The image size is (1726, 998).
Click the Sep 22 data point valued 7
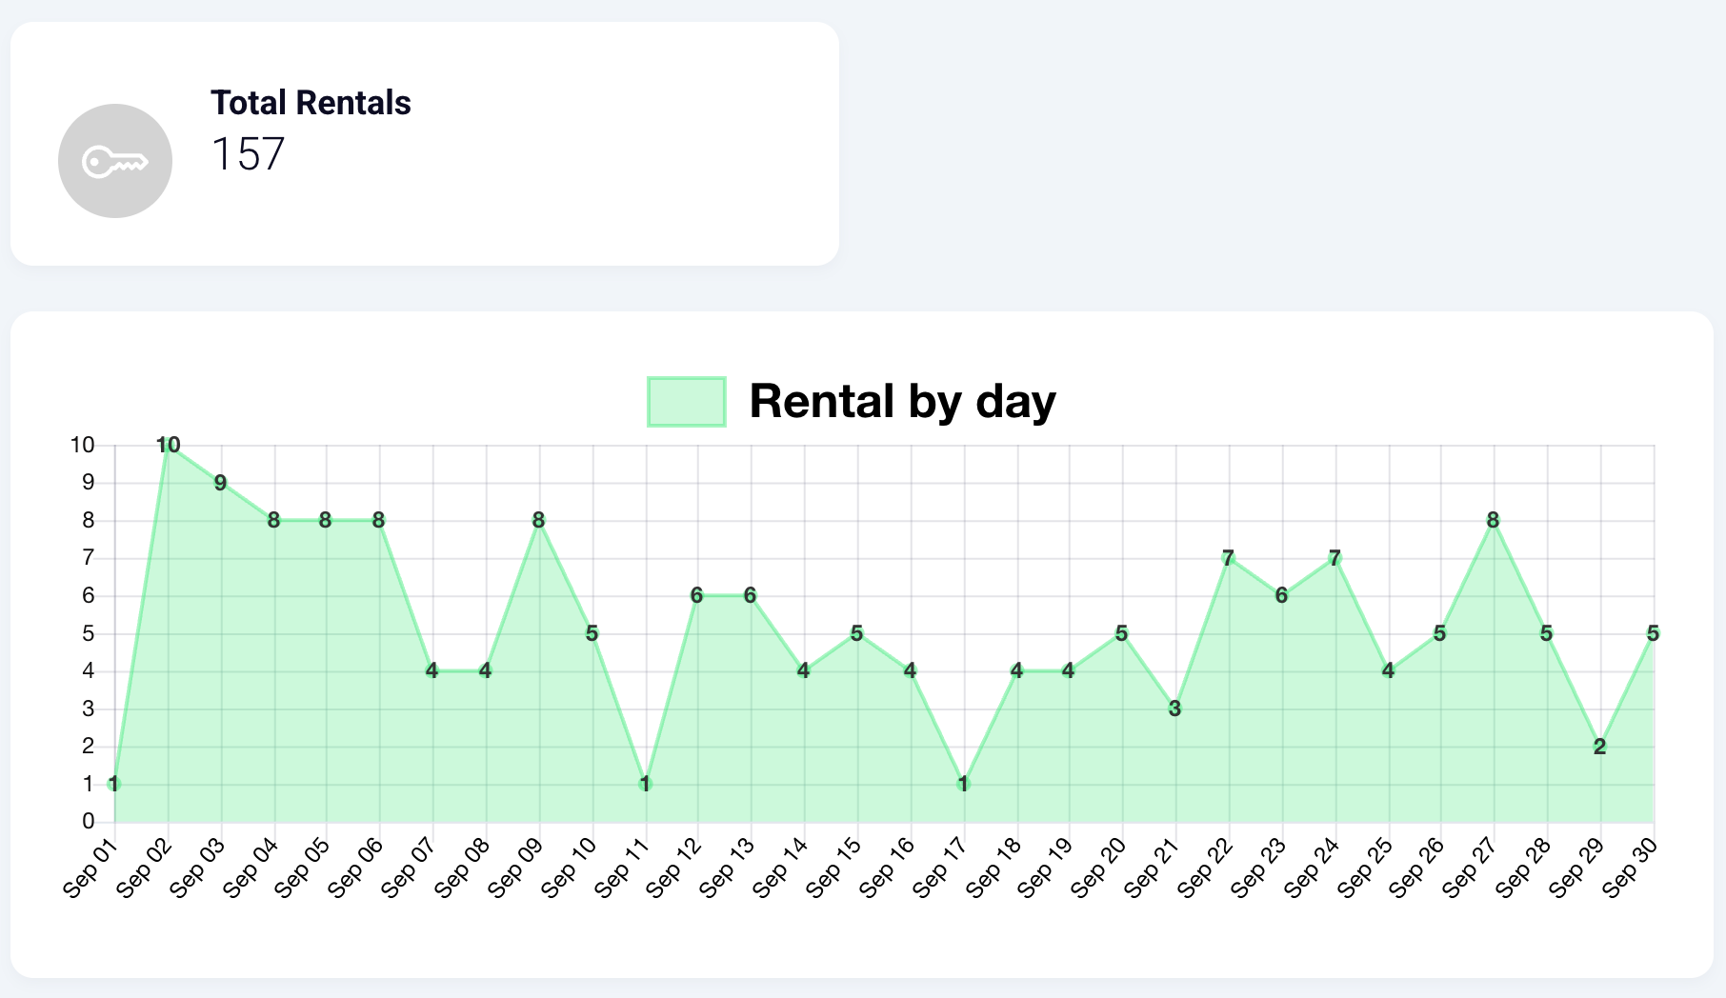point(1229,558)
